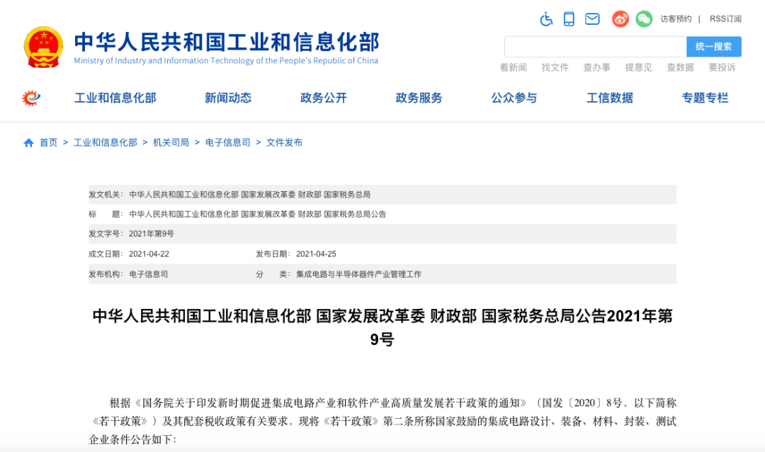Click 发布机构 value 电子信息司

click(148, 274)
